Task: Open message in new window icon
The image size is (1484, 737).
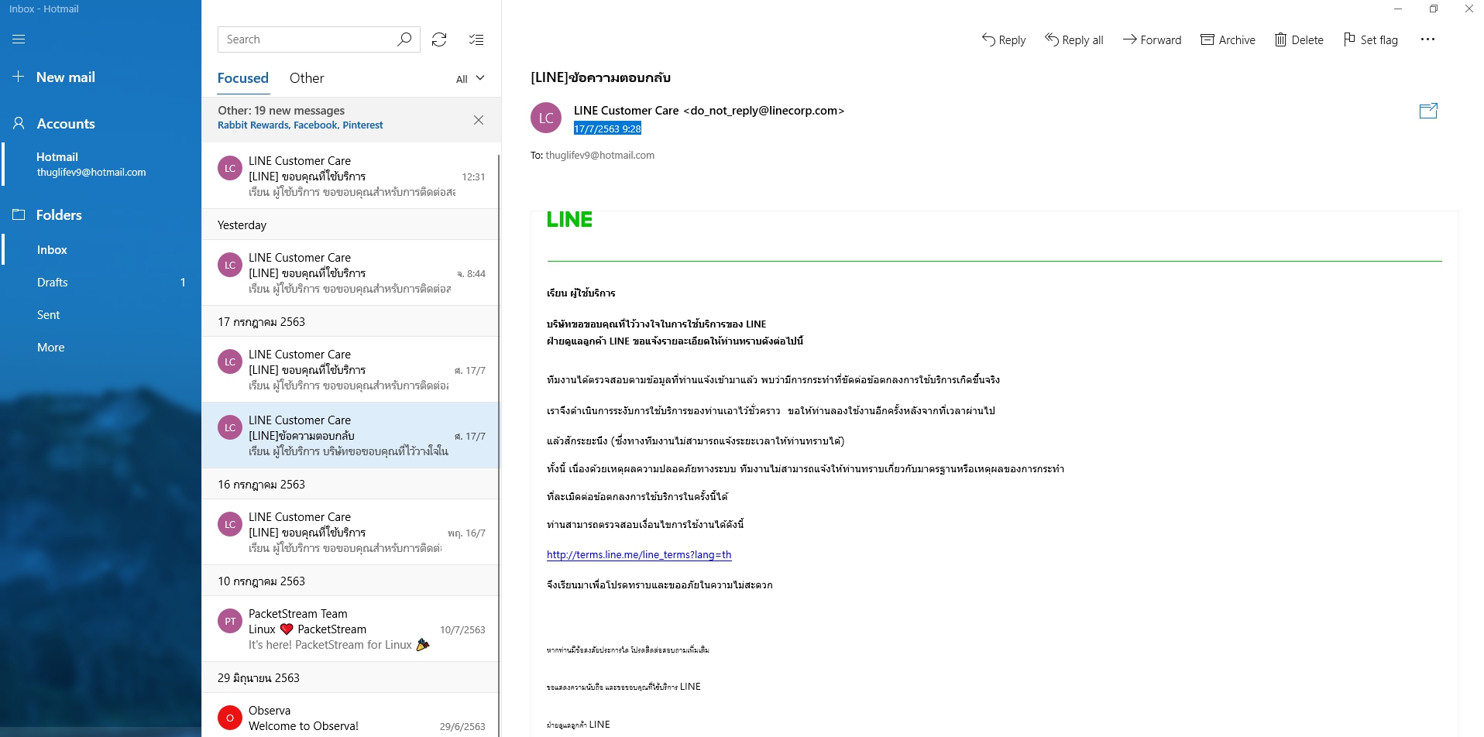Action: (x=1428, y=111)
